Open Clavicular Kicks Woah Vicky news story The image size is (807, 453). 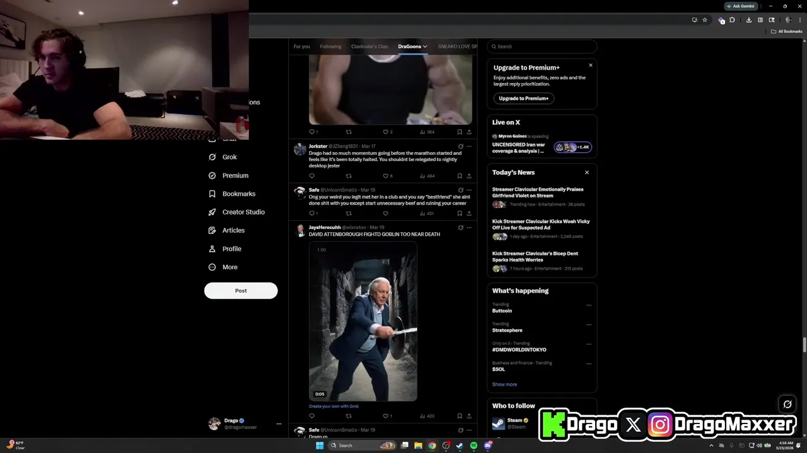click(x=542, y=229)
